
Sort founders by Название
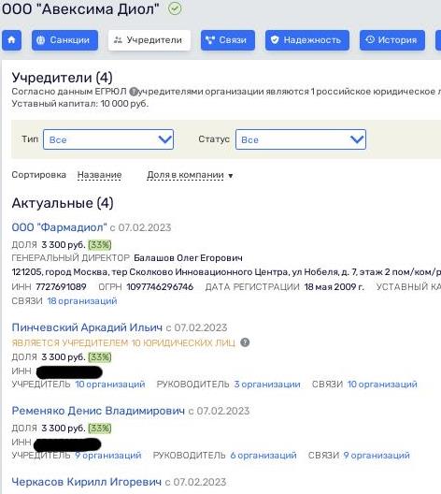pyautogui.click(x=99, y=175)
